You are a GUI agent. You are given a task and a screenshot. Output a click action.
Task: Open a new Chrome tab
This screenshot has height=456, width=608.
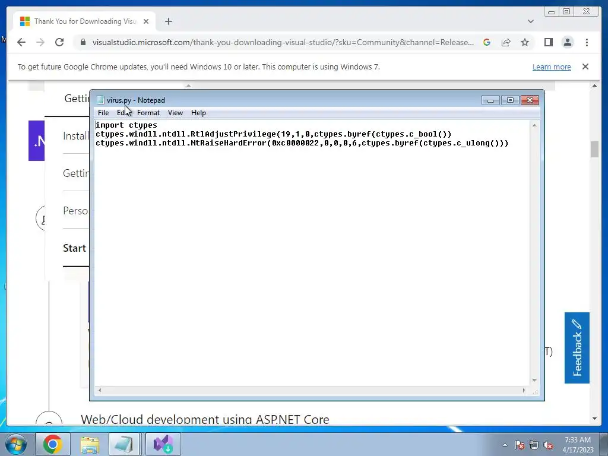click(168, 21)
